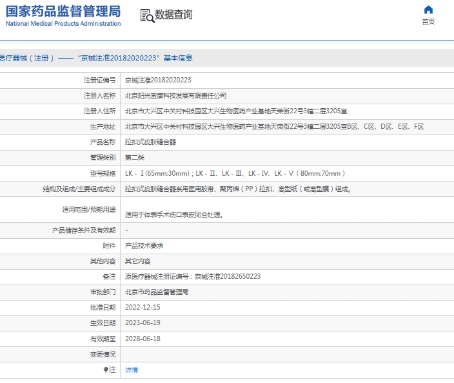Select the 注册人住所 address ending 3205室
The height and width of the screenshot is (383, 454).
coord(236,111)
